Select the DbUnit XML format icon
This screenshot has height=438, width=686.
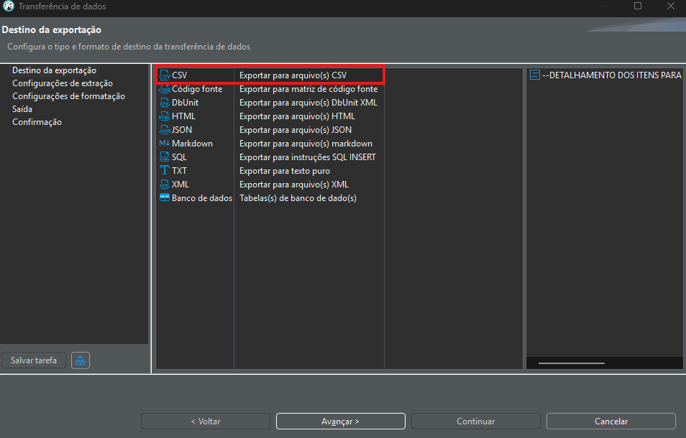tap(164, 103)
